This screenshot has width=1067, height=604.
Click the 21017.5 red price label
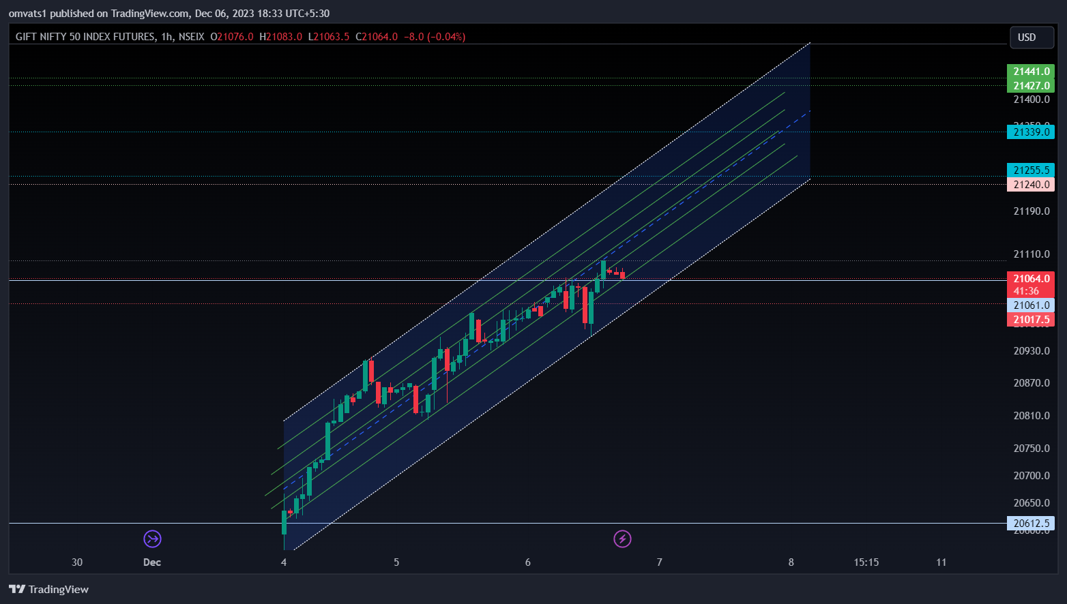(x=1031, y=320)
